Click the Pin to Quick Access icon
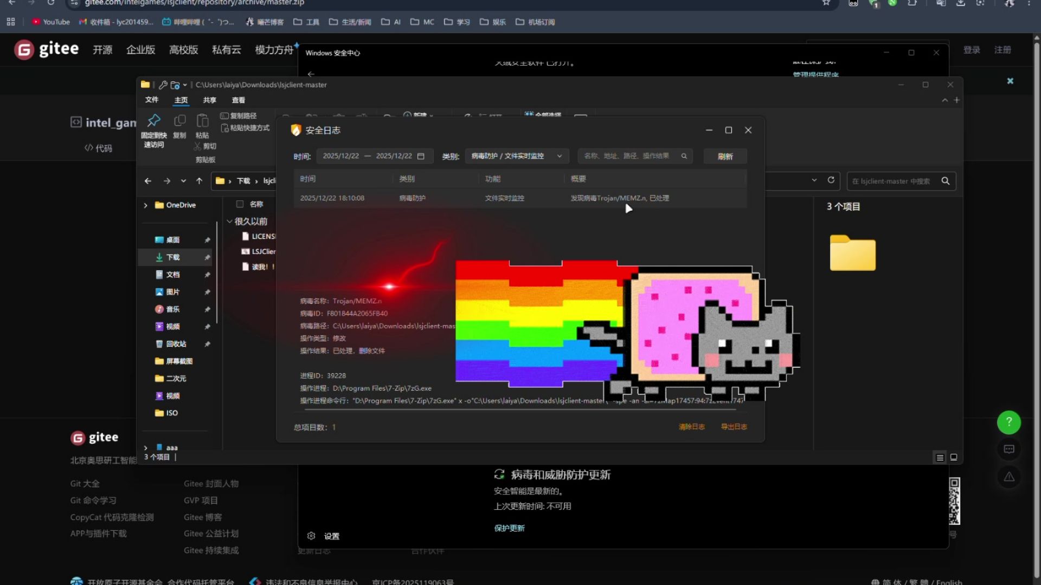The height and width of the screenshot is (585, 1041). pos(154,121)
